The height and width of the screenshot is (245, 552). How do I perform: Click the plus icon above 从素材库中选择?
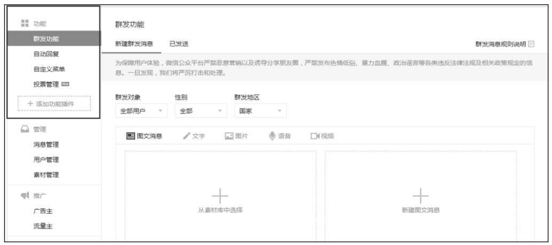coord(220,196)
